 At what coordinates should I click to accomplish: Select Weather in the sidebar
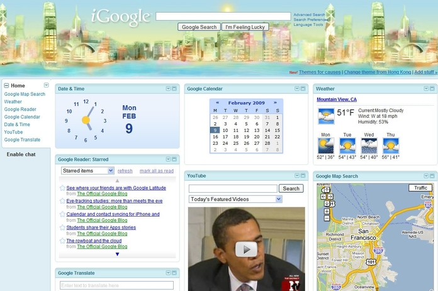pos(13,102)
